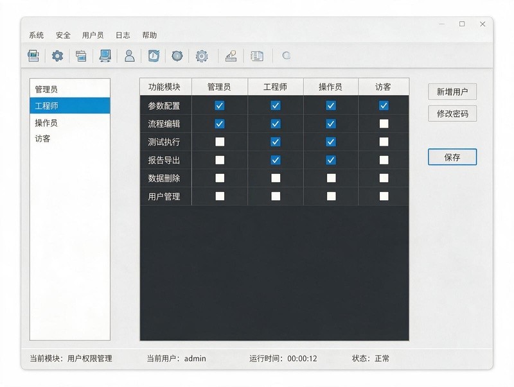Viewport: 514px width, 387px height.
Task: Click the dark blue gear toolbar icon
Action: click(x=57, y=56)
